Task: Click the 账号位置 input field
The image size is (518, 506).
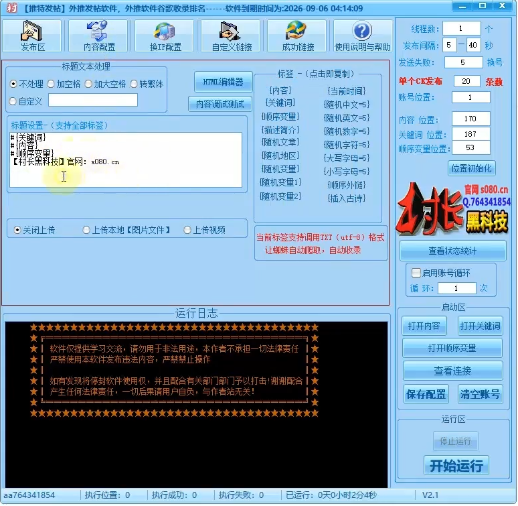Action: point(470,97)
